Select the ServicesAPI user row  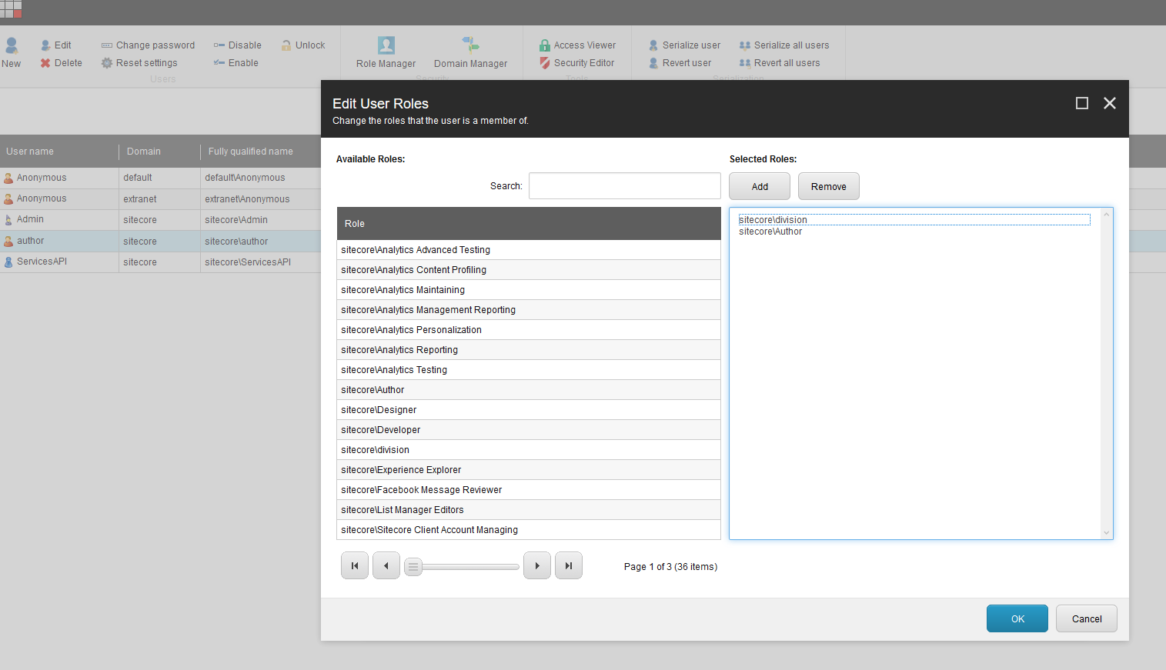pyautogui.click(x=160, y=262)
